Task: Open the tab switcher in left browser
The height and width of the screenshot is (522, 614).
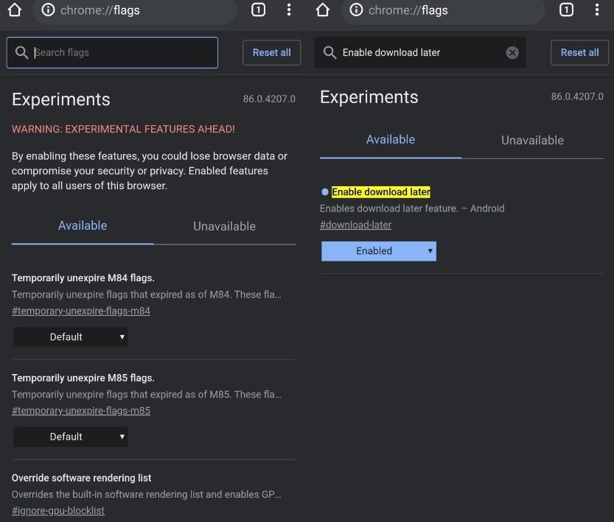Action: coord(258,10)
